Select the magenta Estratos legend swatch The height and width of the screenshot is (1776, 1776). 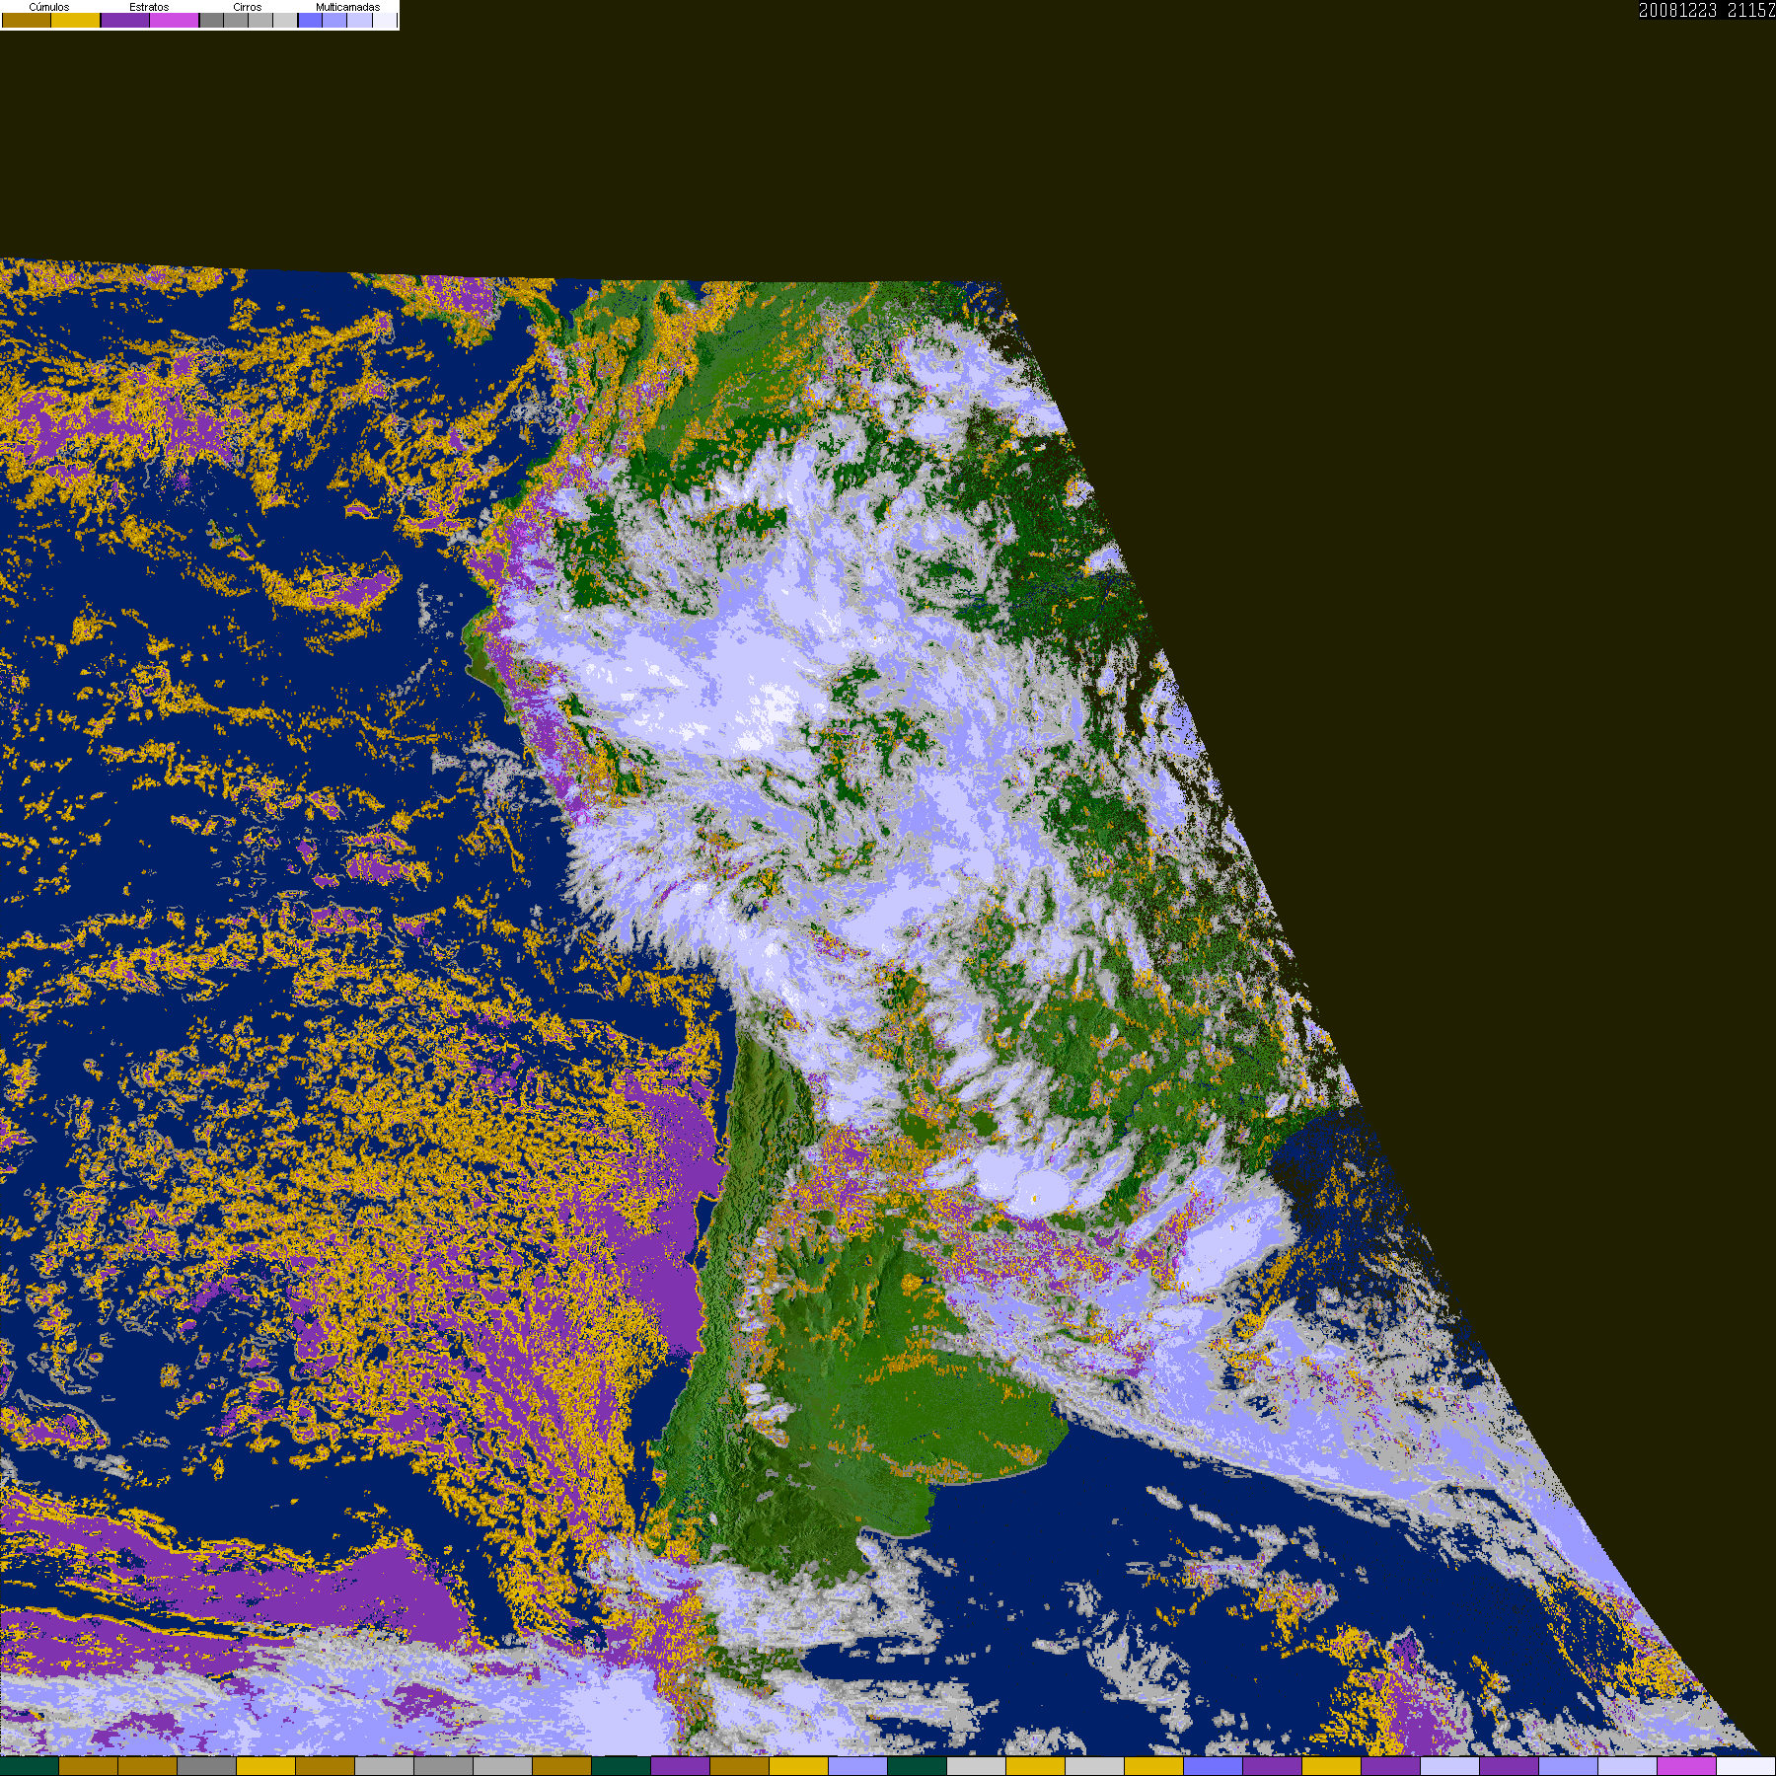pyautogui.click(x=174, y=20)
